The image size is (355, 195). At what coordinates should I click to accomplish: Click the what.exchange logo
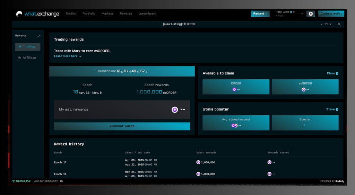click(x=37, y=14)
